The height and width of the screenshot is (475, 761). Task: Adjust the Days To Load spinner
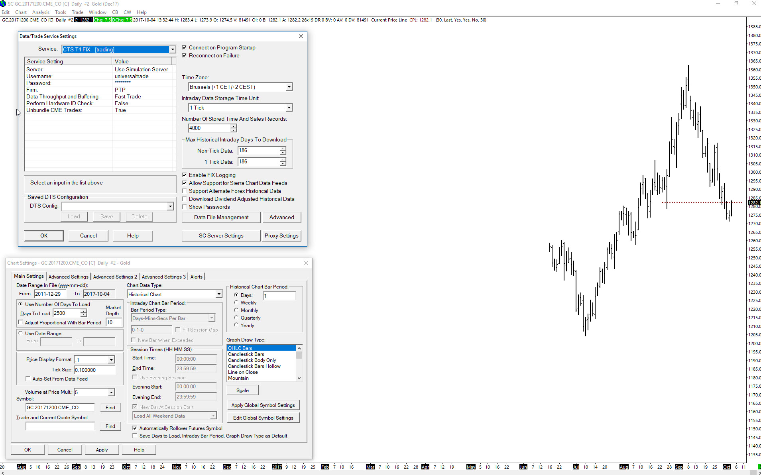[84, 313]
